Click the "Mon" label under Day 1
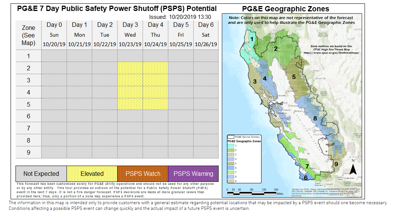The height and width of the screenshot is (211, 402). pos(79,35)
